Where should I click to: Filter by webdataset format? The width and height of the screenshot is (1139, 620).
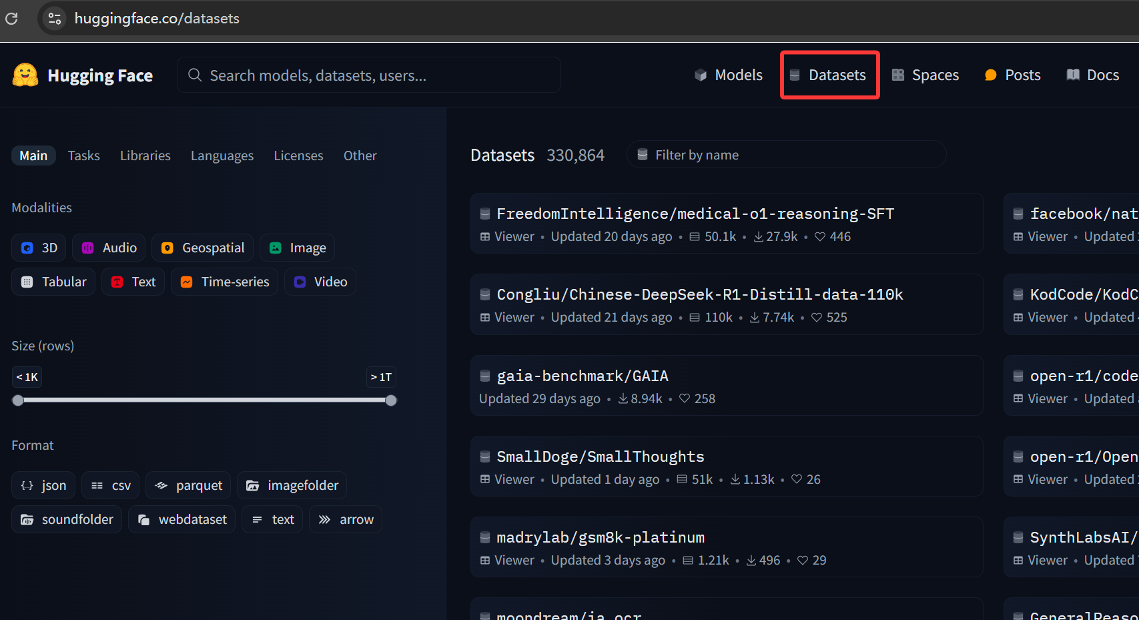click(x=181, y=519)
